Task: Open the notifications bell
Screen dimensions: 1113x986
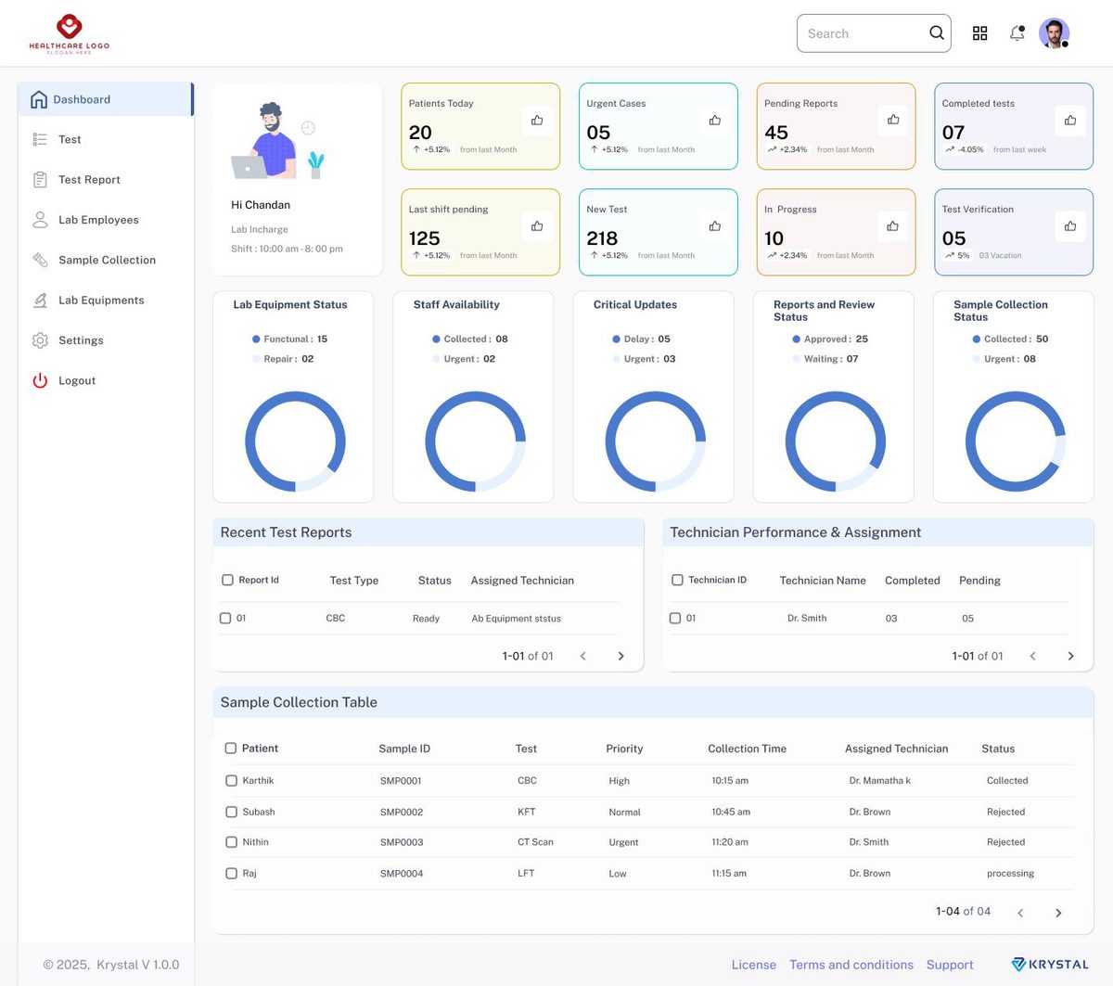Action: point(1017,33)
